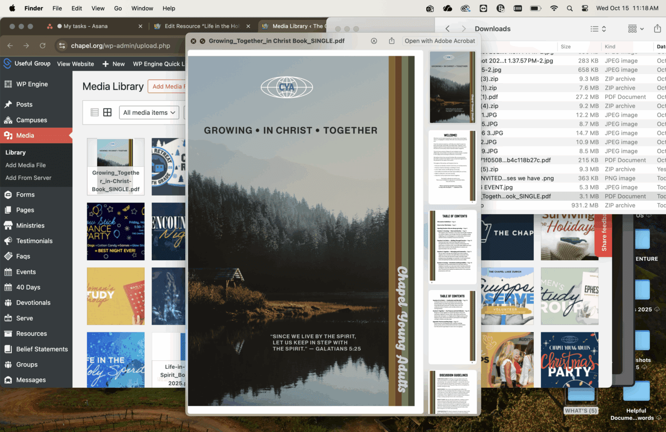Reload the chapel.org browser page
Image resolution: width=666 pixels, height=432 pixels.
(43, 46)
